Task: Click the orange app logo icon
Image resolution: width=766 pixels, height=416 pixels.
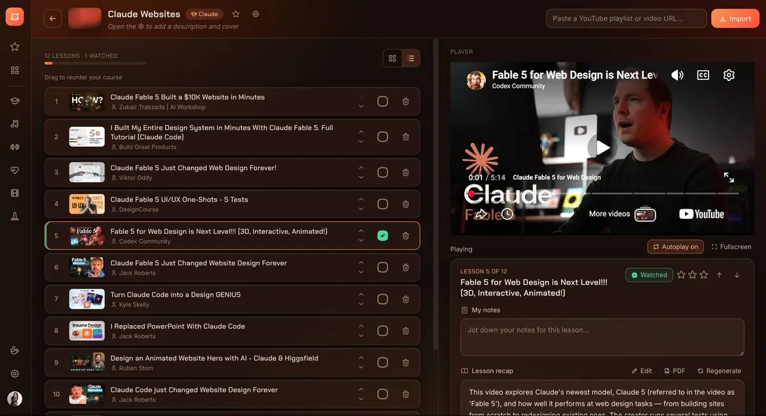Action: pyautogui.click(x=15, y=17)
